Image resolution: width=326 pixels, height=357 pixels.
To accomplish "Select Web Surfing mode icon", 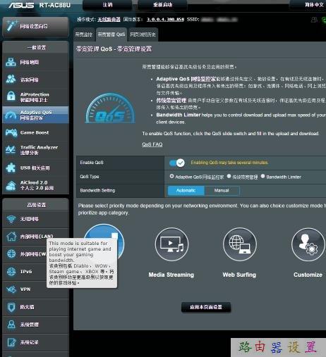I will pyautogui.click(x=240, y=244).
